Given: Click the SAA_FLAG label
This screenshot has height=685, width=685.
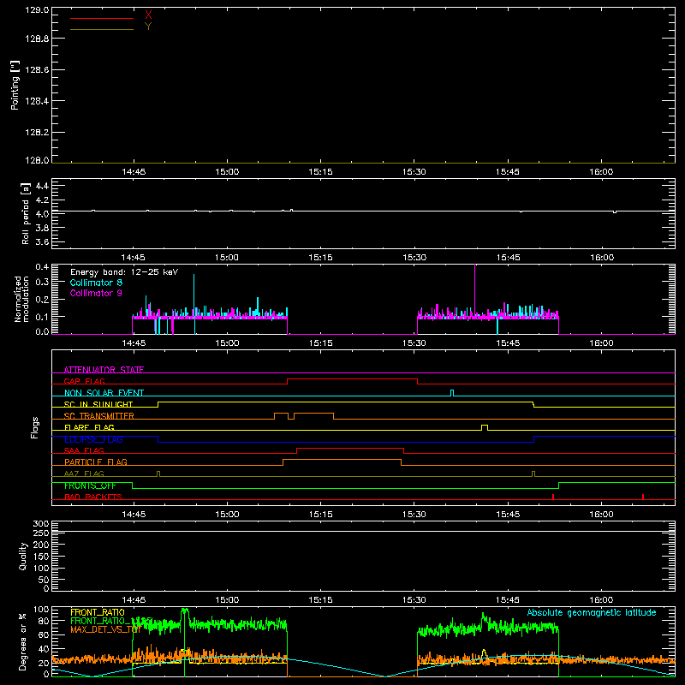Looking at the screenshot, I should [x=84, y=450].
